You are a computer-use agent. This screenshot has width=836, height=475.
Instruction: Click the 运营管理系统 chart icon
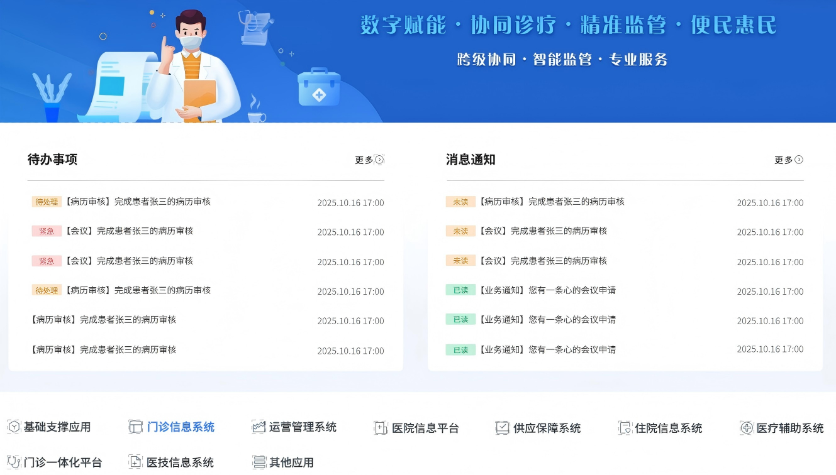click(x=259, y=427)
